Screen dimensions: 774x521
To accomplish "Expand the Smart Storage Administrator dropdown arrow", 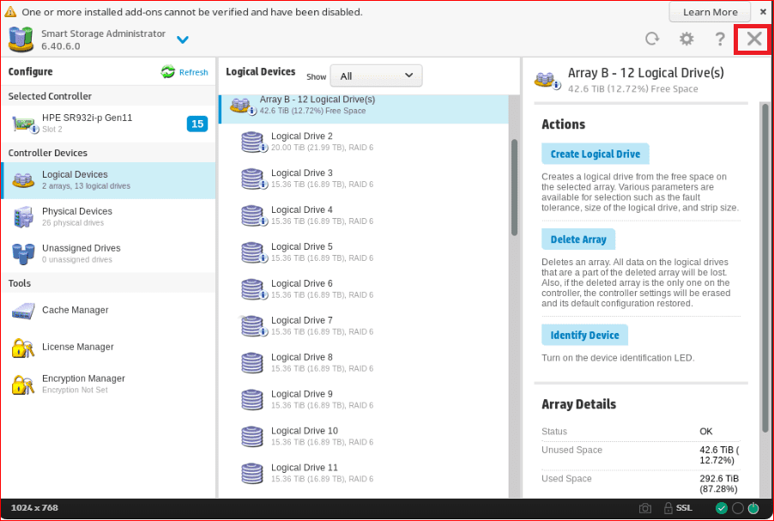I will (182, 39).
